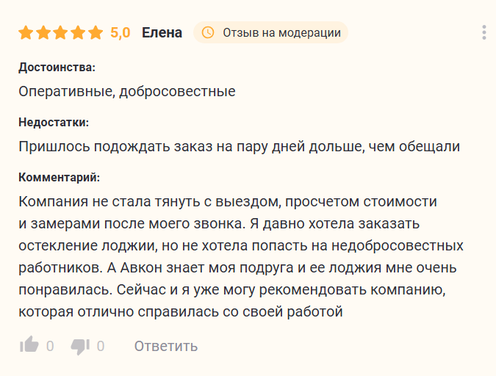Click the review comment paragraph about Авкон
The image size is (496, 376).
pos(241,256)
